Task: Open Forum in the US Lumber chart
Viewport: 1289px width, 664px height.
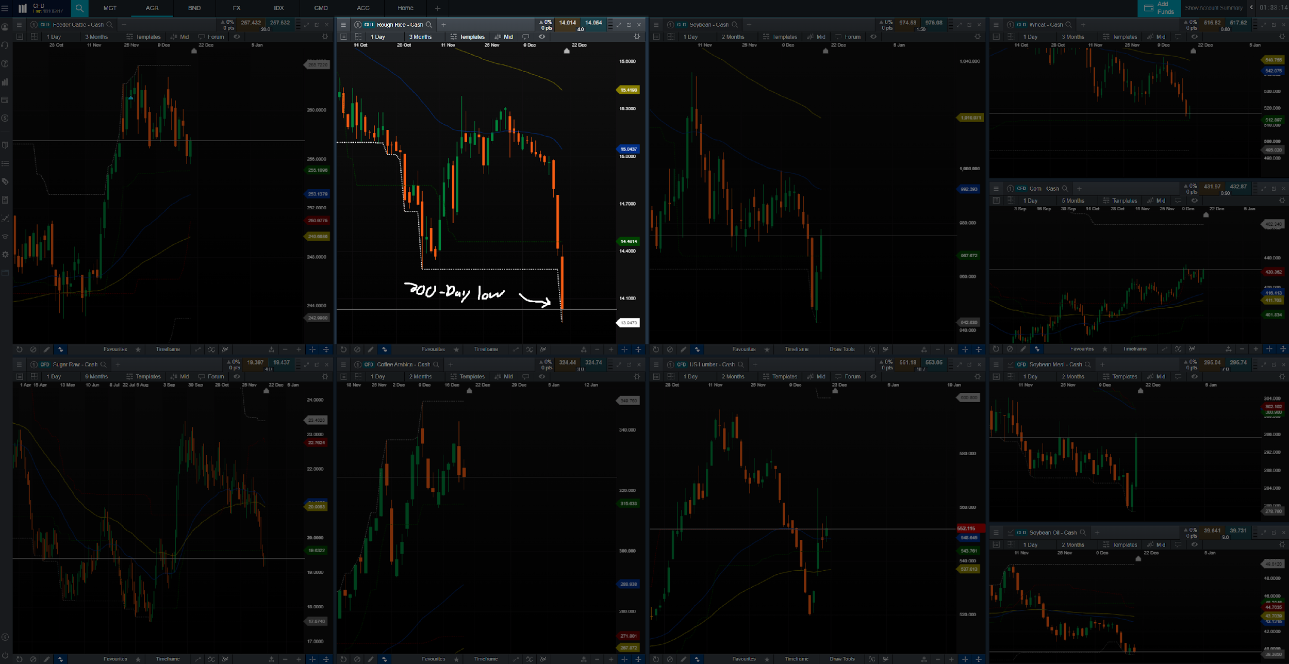Action: [x=848, y=377]
